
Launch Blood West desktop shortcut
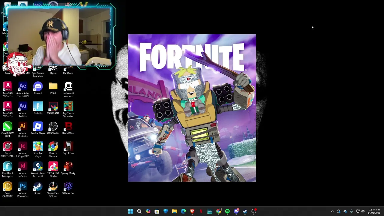point(68,128)
